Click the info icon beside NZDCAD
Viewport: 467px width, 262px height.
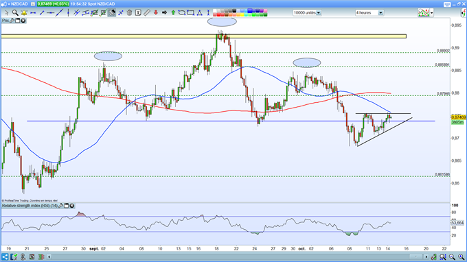click(x=33, y=4)
